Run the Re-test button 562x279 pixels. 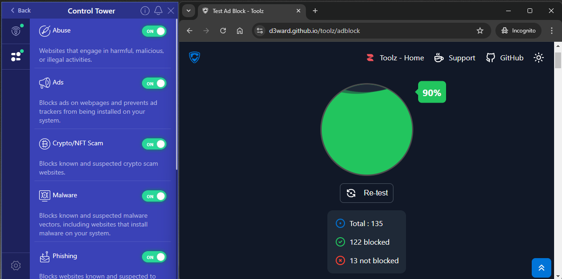point(366,193)
